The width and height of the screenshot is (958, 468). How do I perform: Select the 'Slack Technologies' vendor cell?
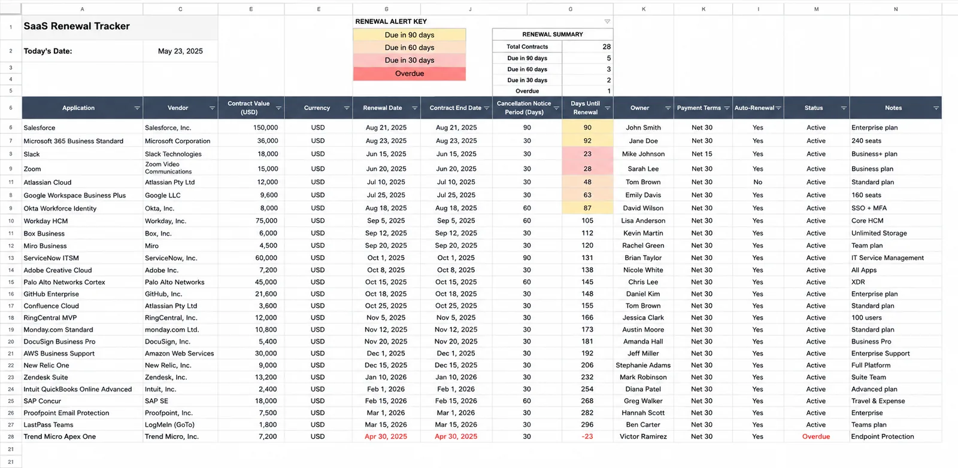coord(180,154)
